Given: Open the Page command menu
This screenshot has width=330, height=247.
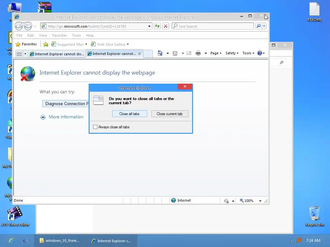Looking at the screenshot, I should (x=216, y=53).
